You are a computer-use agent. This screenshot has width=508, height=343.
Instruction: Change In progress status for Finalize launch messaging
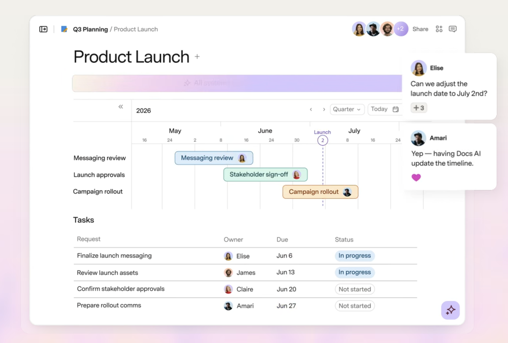[x=355, y=256]
